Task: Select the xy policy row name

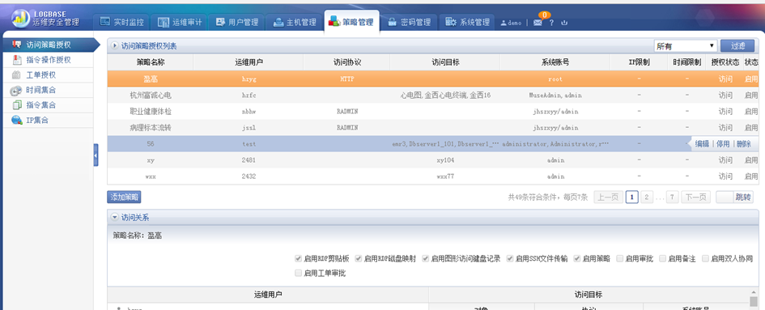Action: pyautogui.click(x=151, y=160)
